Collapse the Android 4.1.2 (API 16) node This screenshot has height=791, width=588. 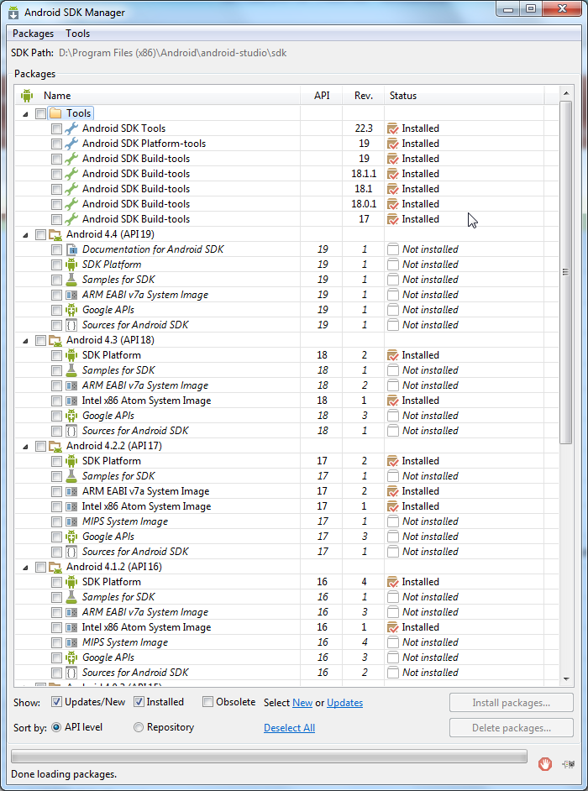[25, 568]
